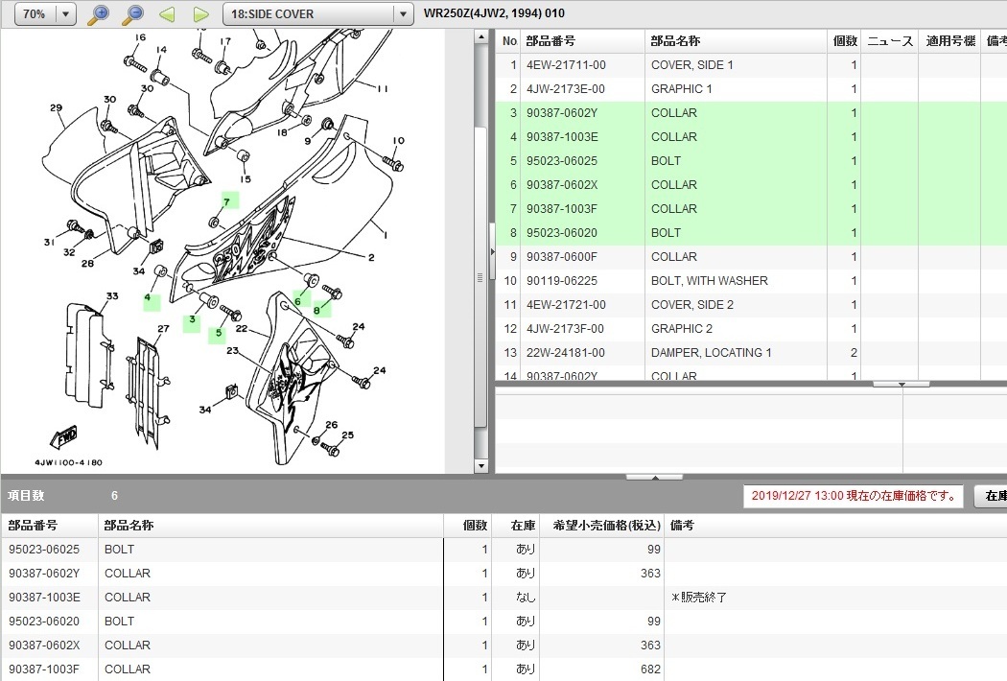1007x681 pixels.
Task: Select part number 22W-24181-00
Action: [x=565, y=353]
